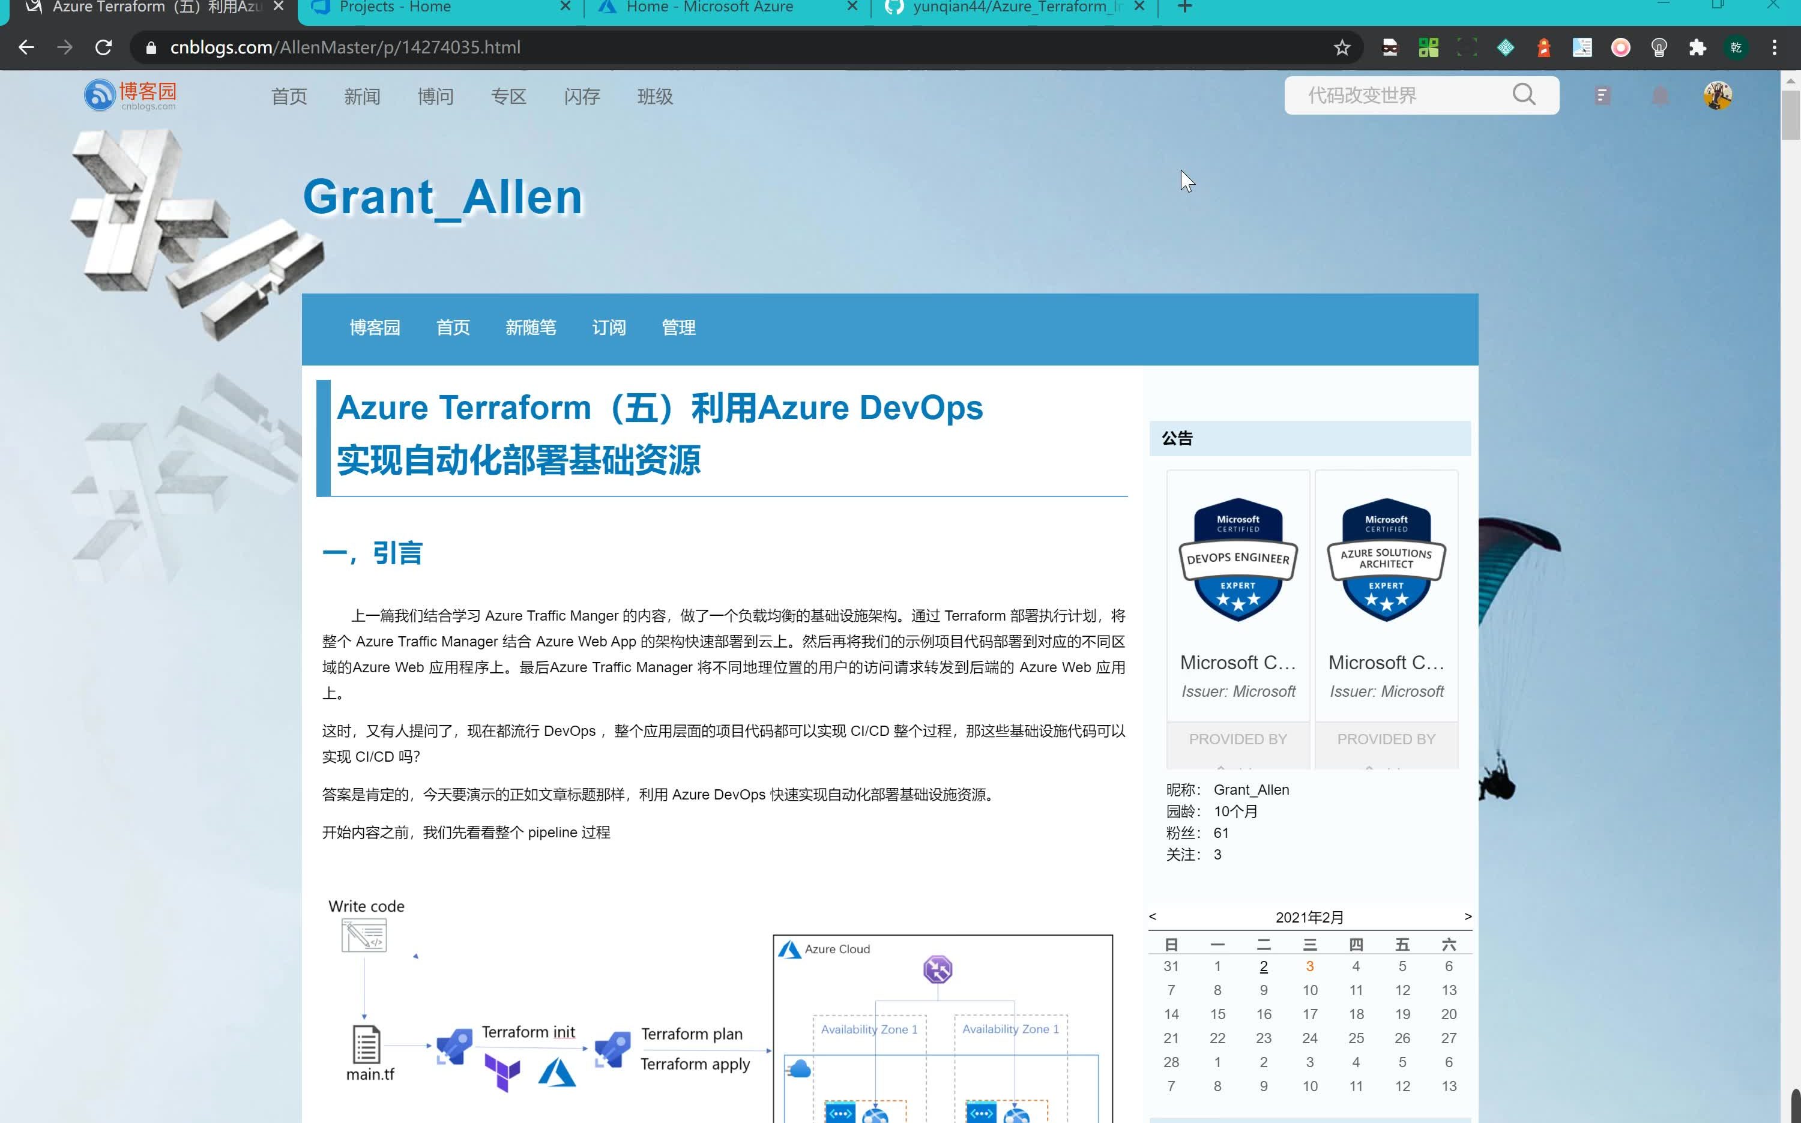The image size is (1801, 1123).
Task: Open 闪存 in top navigation
Action: point(582,97)
